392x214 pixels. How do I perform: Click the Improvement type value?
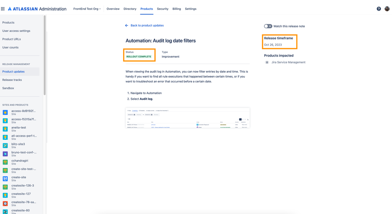tap(171, 57)
